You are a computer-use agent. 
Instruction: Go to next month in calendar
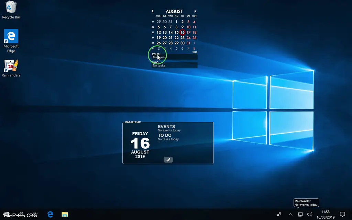tap(195, 11)
